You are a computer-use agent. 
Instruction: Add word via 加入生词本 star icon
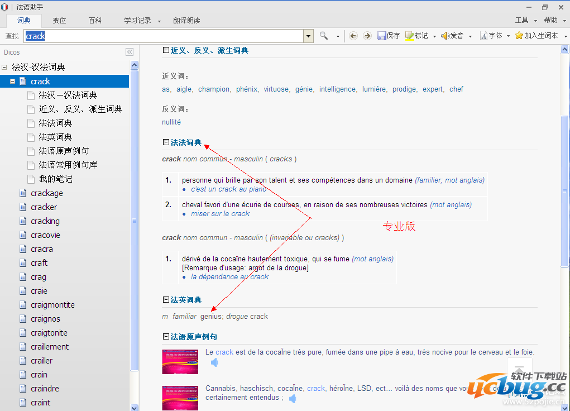pyautogui.click(x=519, y=36)
